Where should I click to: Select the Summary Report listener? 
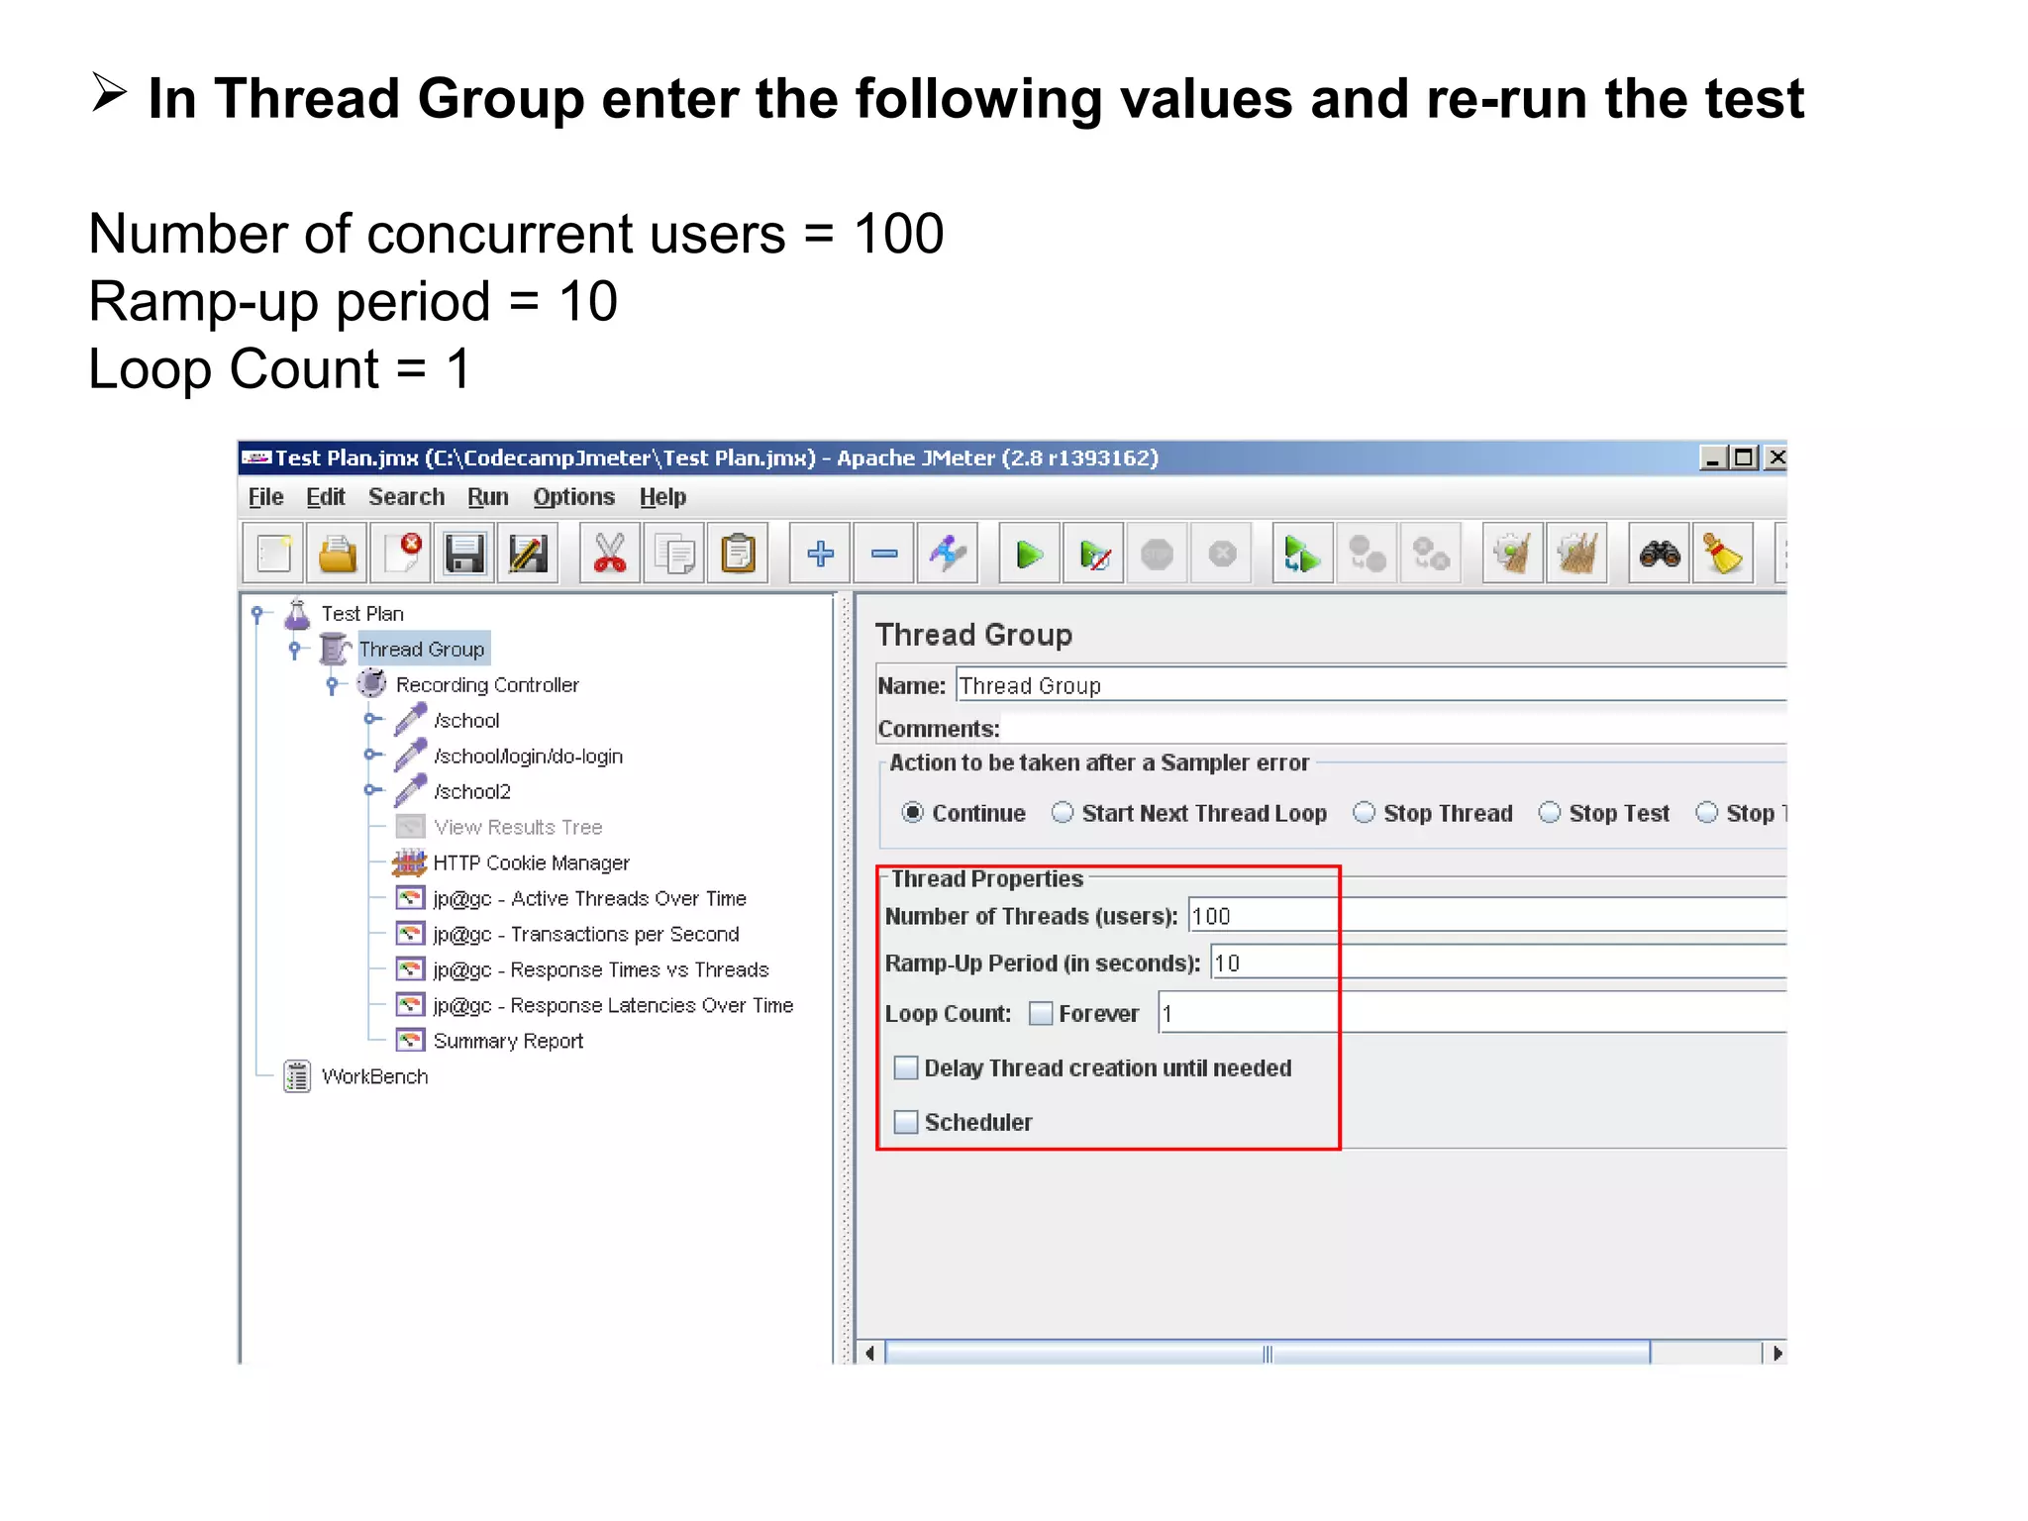click(508, 1041)
